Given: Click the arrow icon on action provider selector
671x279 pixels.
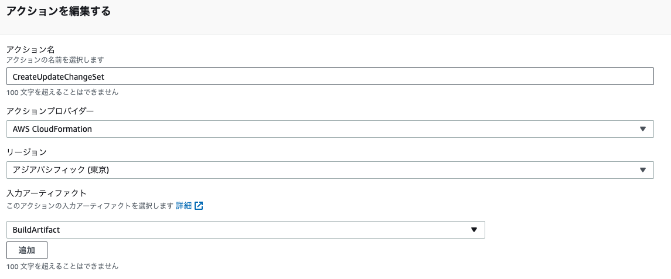Looking at the screenshot, I should [x=642, y=129].
